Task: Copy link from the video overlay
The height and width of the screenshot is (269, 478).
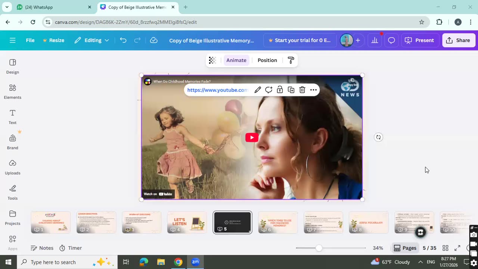Action: (x=352, y=82)
